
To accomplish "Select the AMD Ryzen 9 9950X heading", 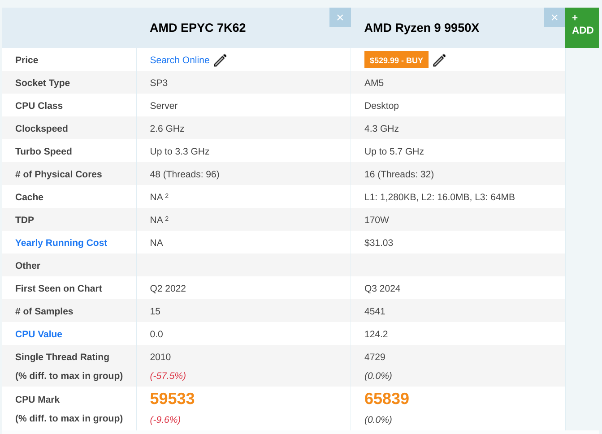I will (x=421, y=28).
